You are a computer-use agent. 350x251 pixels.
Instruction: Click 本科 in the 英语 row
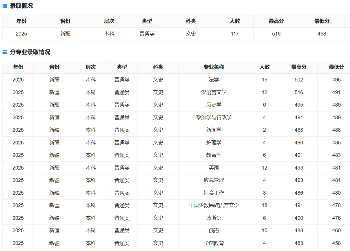(x=91, y=168)
